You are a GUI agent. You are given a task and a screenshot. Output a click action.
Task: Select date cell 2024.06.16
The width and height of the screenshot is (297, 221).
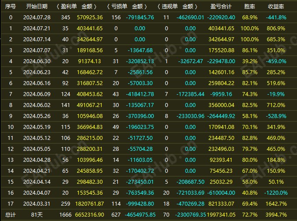coord(37,83)
